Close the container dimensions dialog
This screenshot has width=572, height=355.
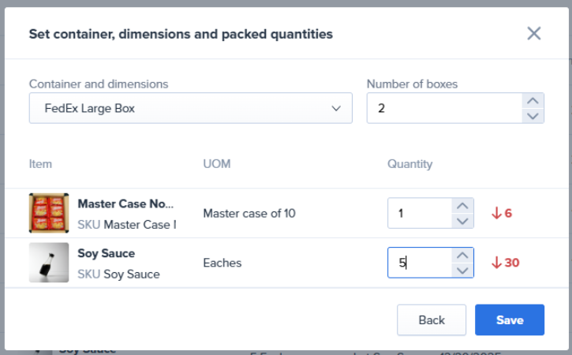coord(534,33)
